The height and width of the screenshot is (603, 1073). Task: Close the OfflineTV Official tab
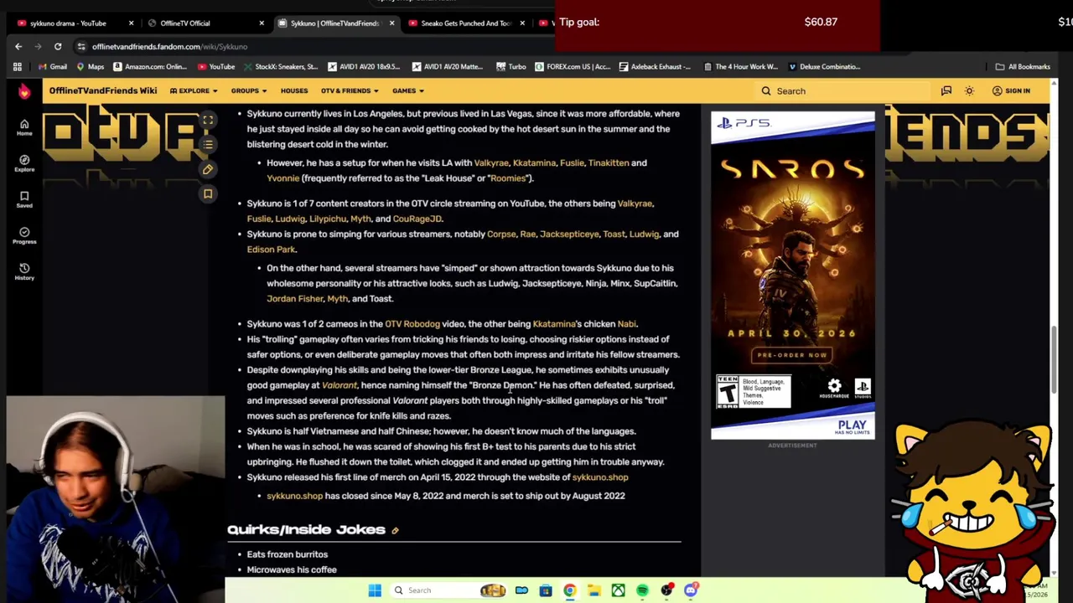262,23
